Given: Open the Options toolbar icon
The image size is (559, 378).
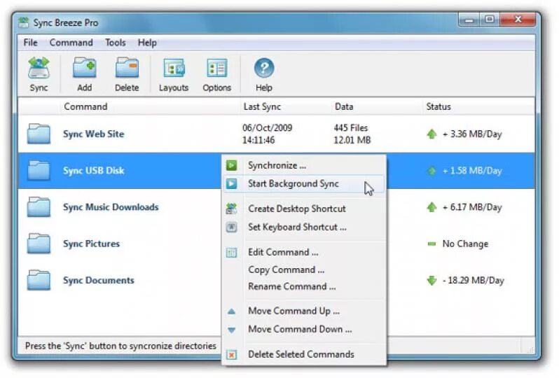Looking at the screenshot, I should 216,68.
